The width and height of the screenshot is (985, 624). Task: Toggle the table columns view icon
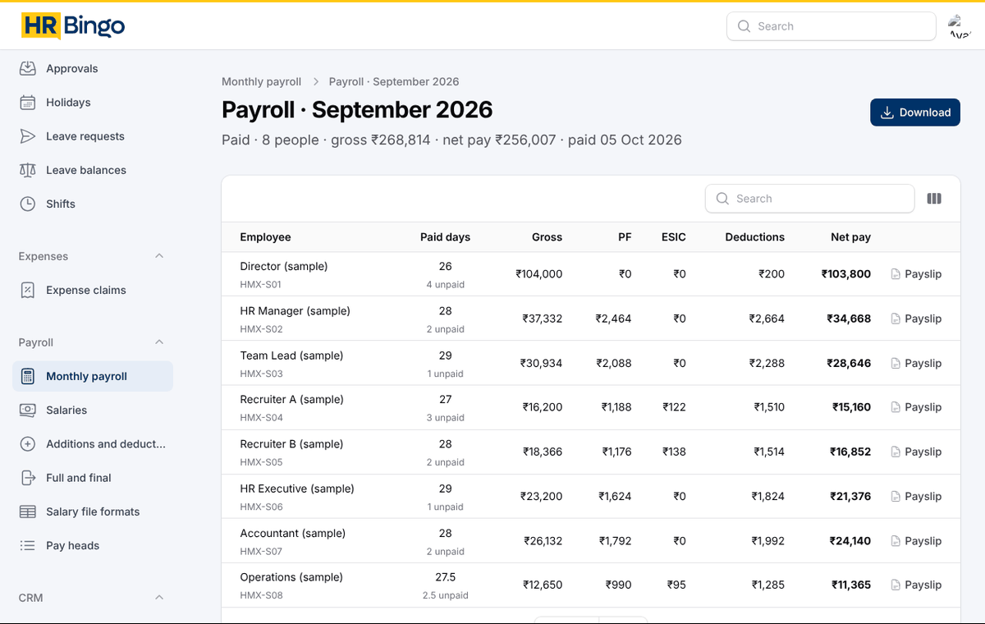934,199
